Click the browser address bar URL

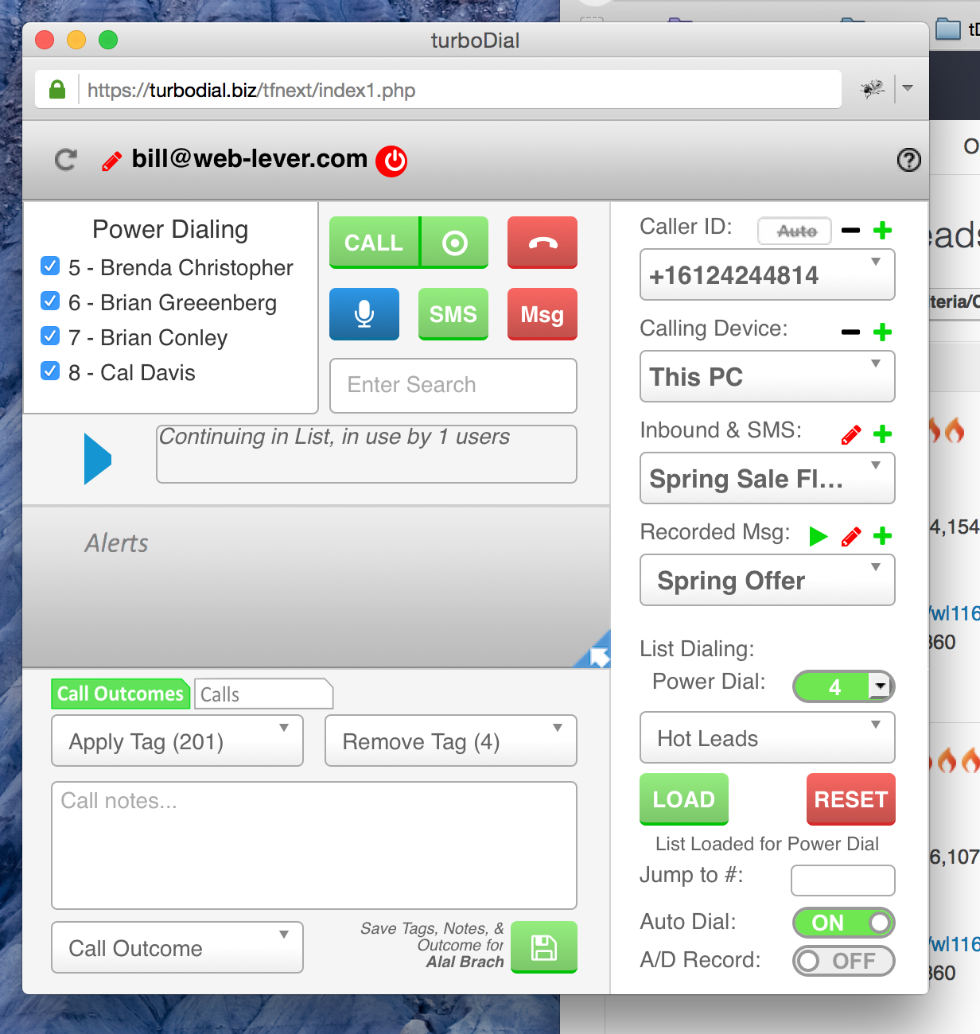coord(251,90)
